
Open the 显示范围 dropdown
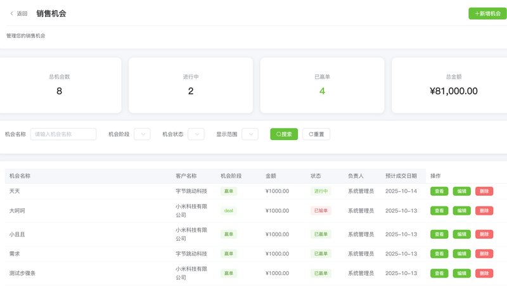(250, 134)
